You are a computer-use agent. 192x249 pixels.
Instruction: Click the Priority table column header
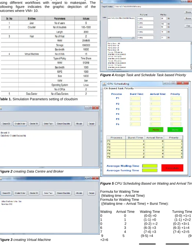coord(173,138)
